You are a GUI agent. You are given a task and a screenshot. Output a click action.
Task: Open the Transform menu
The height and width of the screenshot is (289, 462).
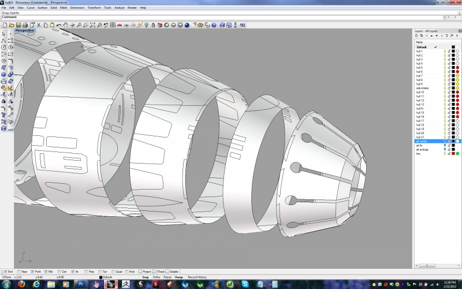94,8
